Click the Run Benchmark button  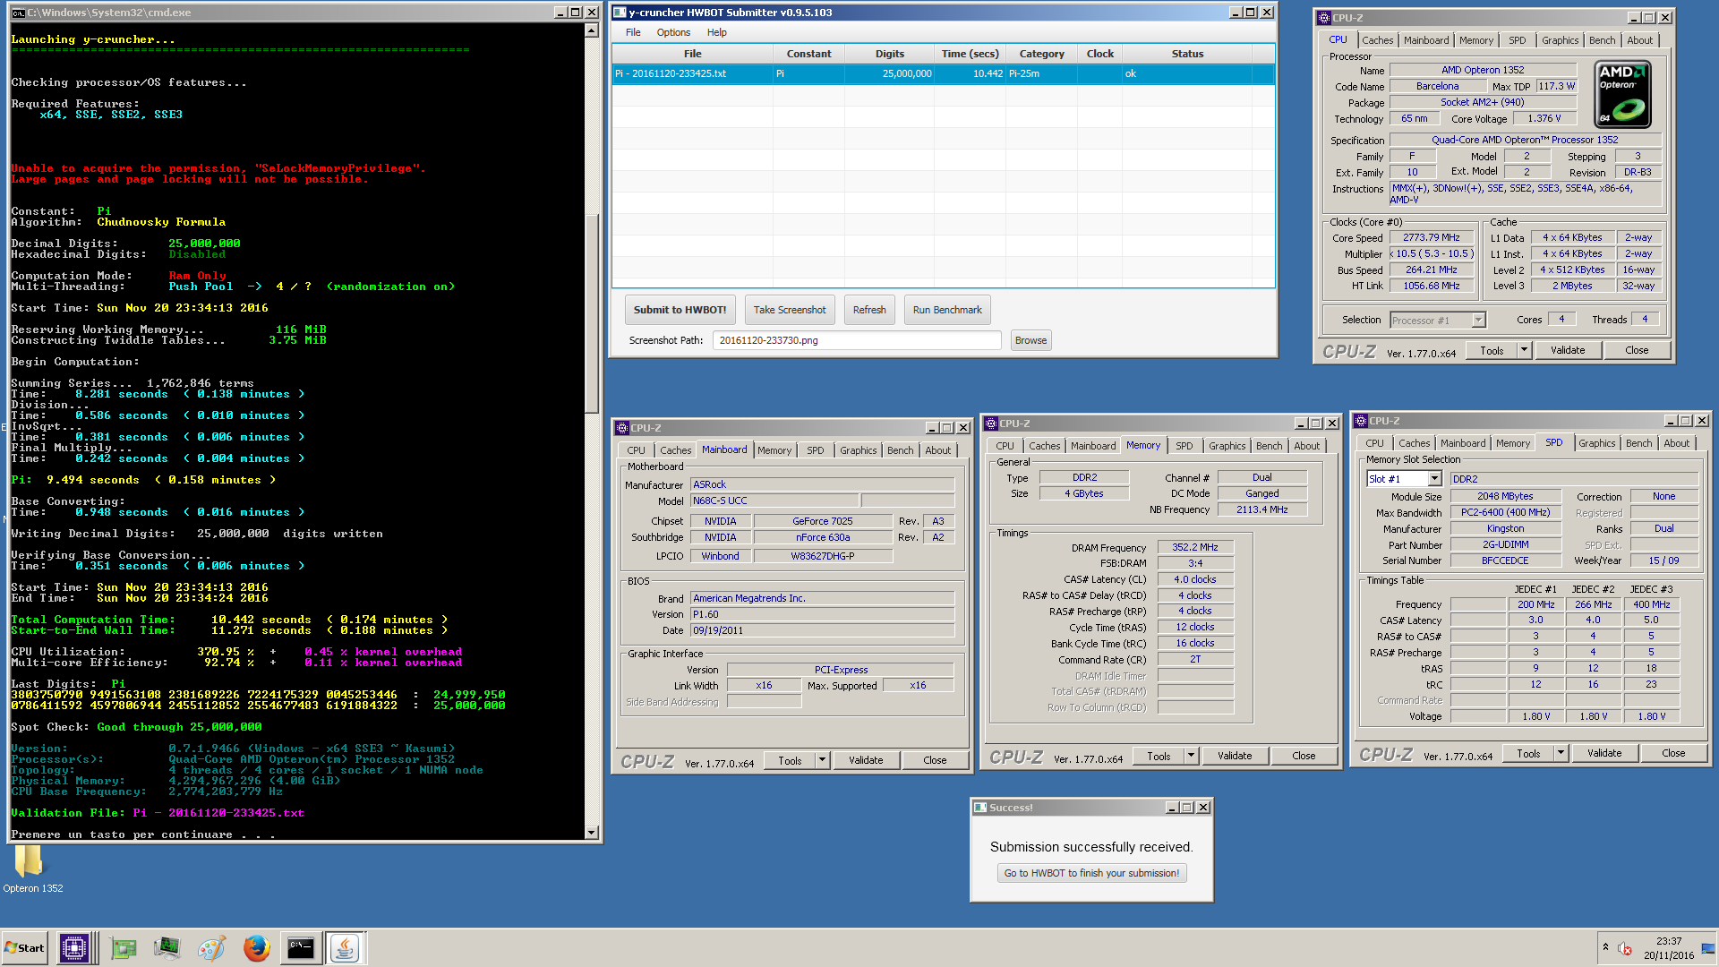947,310
